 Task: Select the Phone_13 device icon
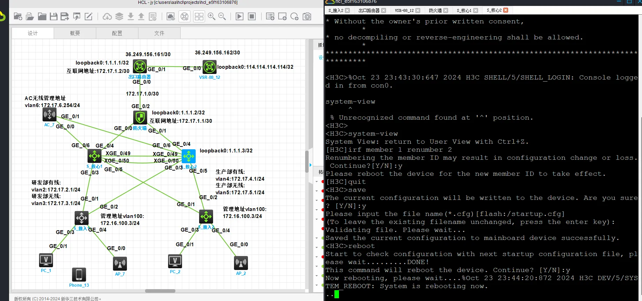79,274
